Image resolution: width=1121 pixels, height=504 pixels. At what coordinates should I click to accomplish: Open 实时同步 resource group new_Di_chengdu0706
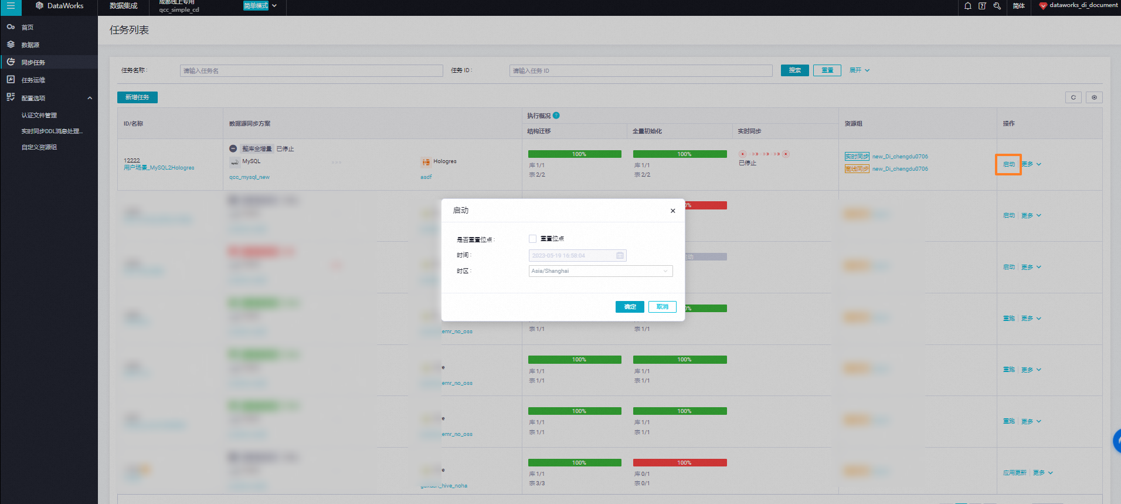point(900,157)
